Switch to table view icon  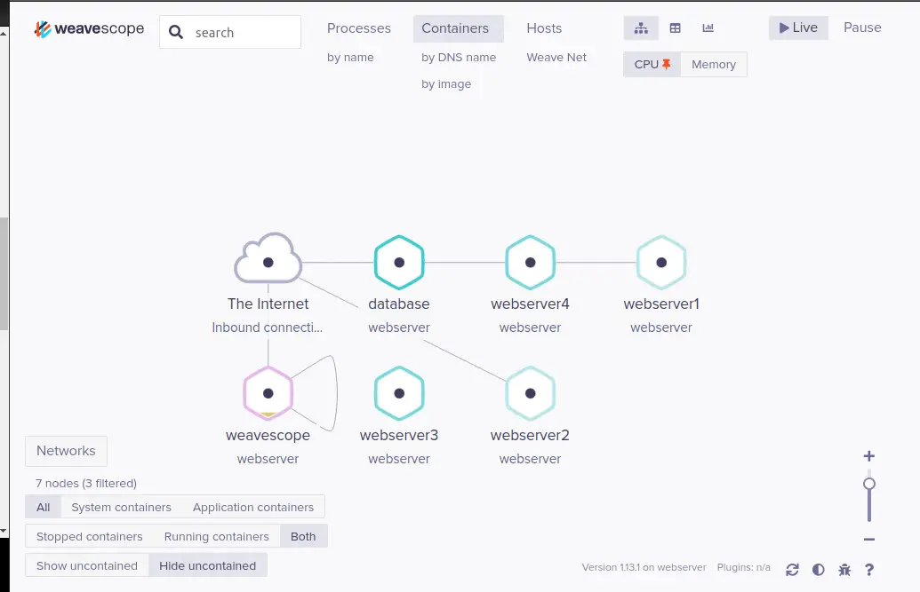tap(675, 28)
